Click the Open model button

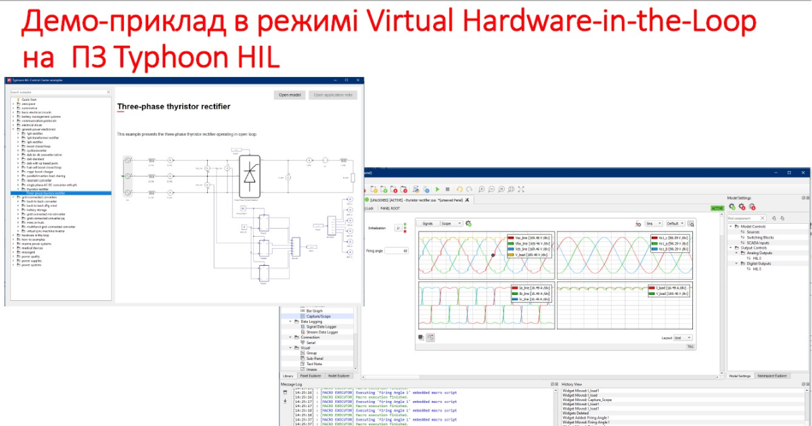point(290,95)
